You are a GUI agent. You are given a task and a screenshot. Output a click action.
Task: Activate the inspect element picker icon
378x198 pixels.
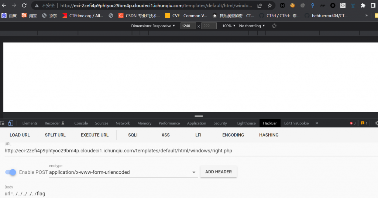[x=3, y=123]
